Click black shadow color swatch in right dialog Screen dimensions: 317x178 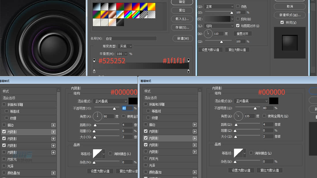coord(273,101)
